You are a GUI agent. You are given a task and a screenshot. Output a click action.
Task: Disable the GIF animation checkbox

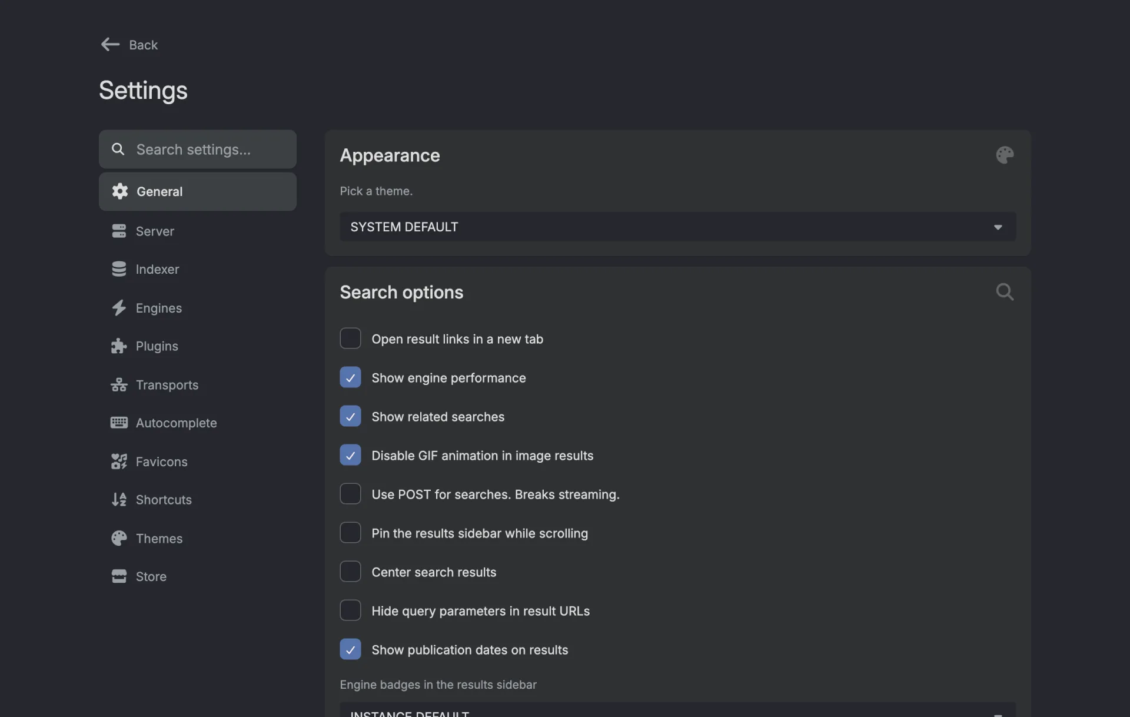coord(350,455)
